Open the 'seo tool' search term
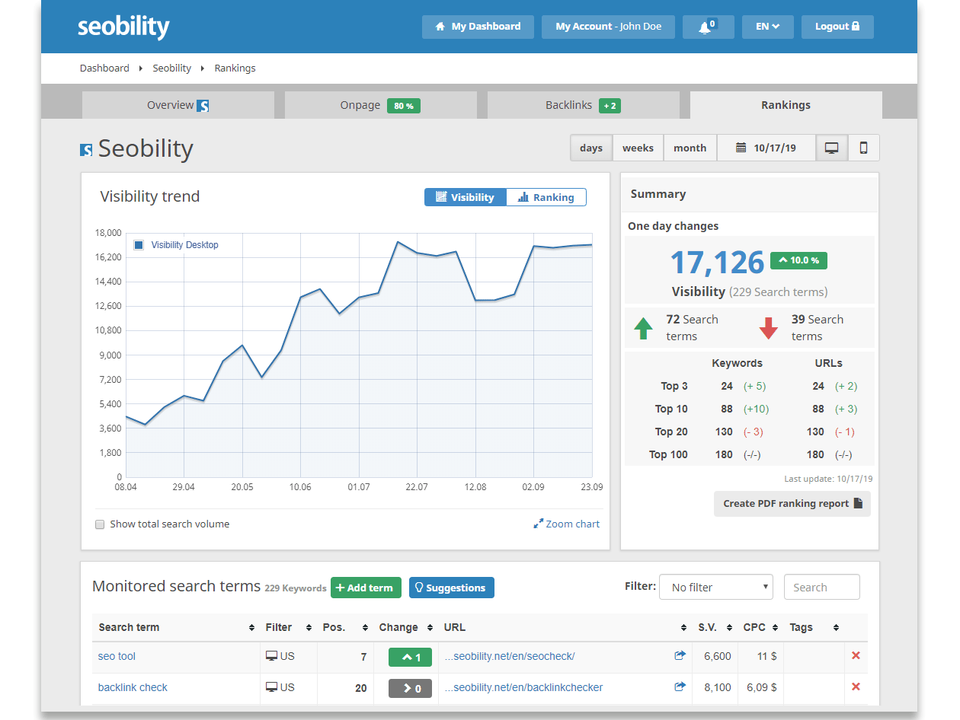960x720 pixels. 117,656
